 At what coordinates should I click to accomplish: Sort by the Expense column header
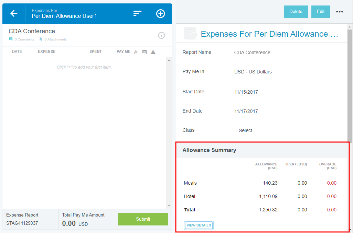click(x=46, y=51)
